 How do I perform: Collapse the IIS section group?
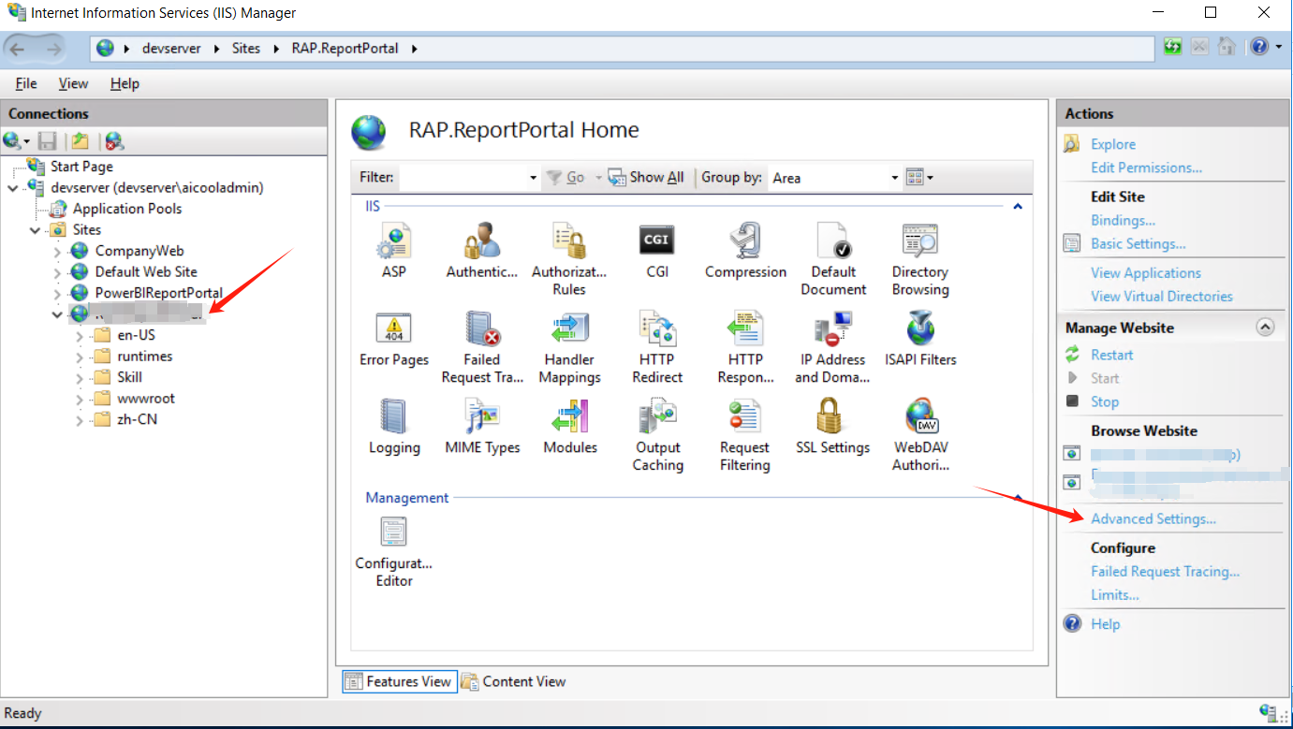coord(1018,206)
